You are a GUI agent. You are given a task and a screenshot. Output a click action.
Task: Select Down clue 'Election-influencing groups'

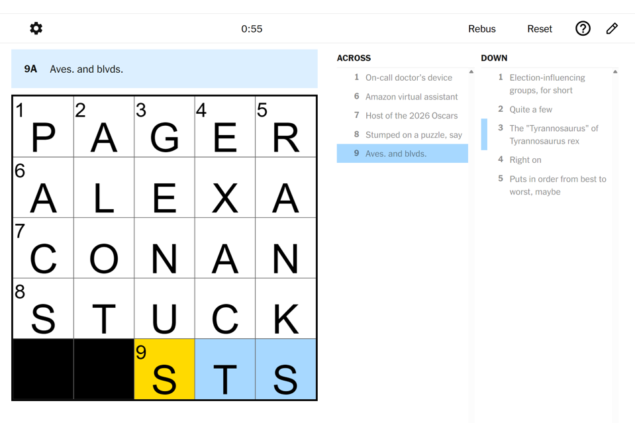[x=547, y=84]
